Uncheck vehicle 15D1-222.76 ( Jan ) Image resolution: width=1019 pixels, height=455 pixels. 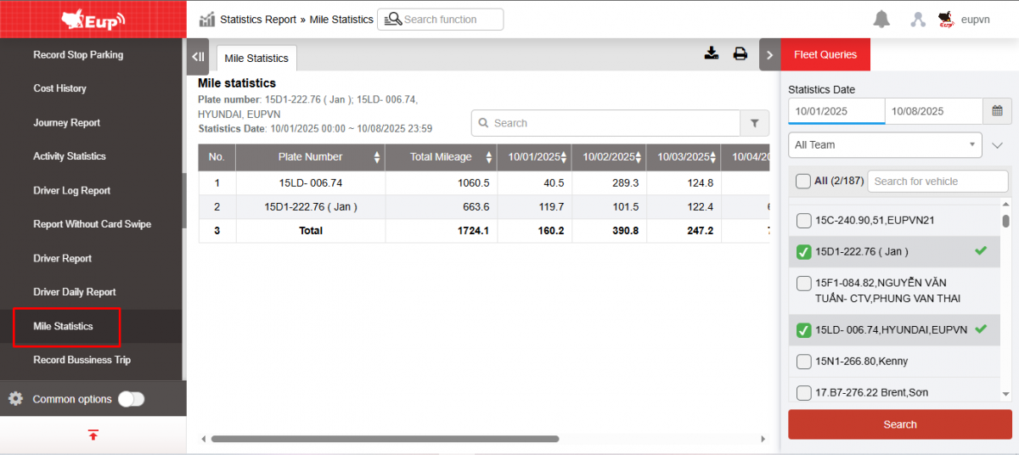(803, 252)
